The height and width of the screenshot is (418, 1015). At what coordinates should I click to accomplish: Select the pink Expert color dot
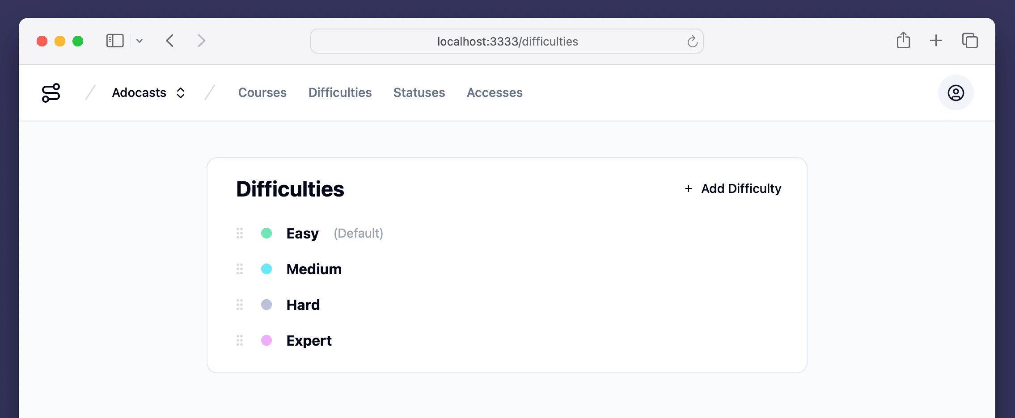click(x=266, y=340)
